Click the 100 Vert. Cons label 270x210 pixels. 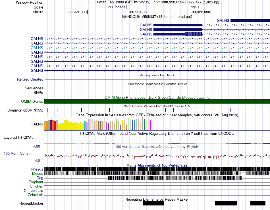click(16, 154)
